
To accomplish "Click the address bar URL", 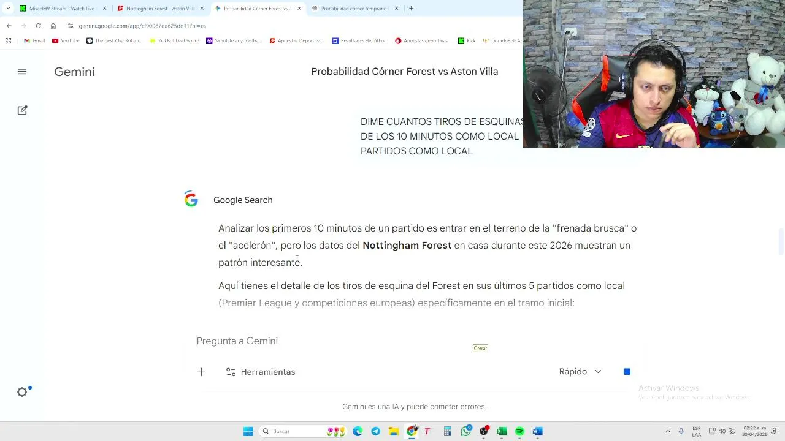I will tap(142, 26).
